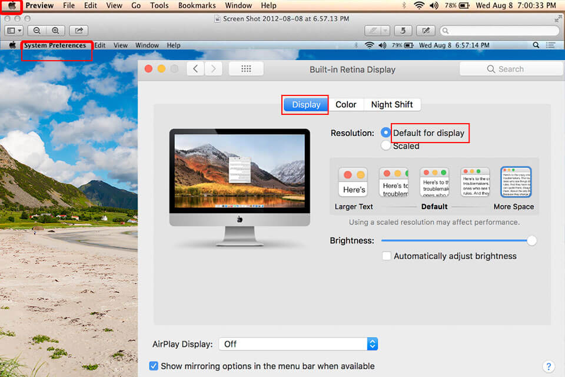
Task: Click the Brightness slider handle
Action: (x=531, y=240)
